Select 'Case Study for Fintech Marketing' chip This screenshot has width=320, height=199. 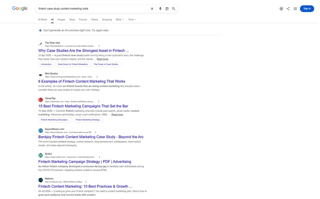click(x=72, y=64)
